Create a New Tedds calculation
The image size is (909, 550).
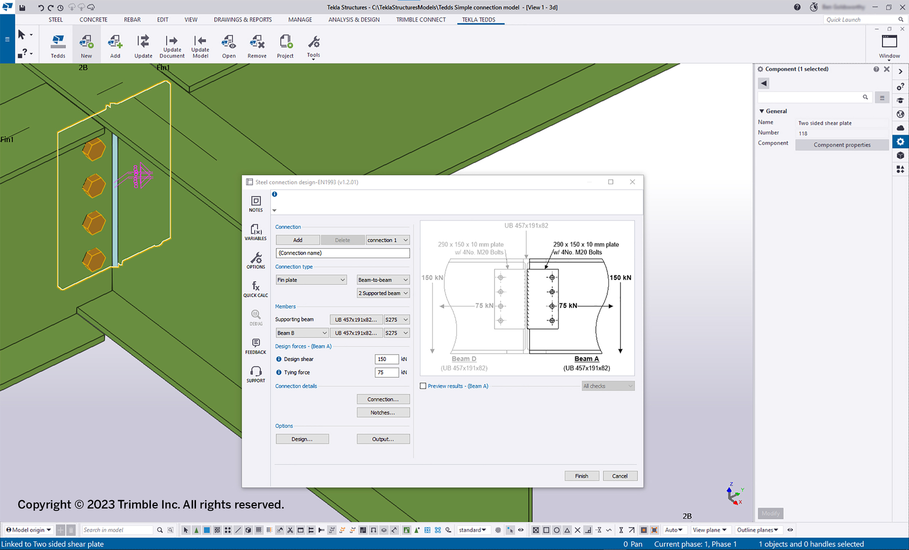click(86, 45)
